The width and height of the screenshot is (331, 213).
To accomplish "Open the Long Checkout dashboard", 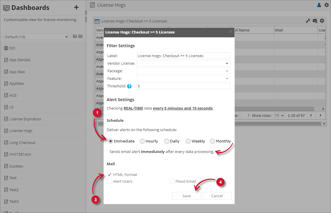I will point(43,142).
